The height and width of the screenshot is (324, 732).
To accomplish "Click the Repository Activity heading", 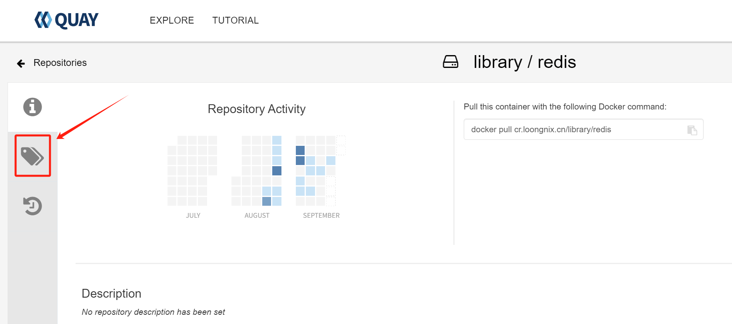I will pyautogui.click(x=257, y=109).
